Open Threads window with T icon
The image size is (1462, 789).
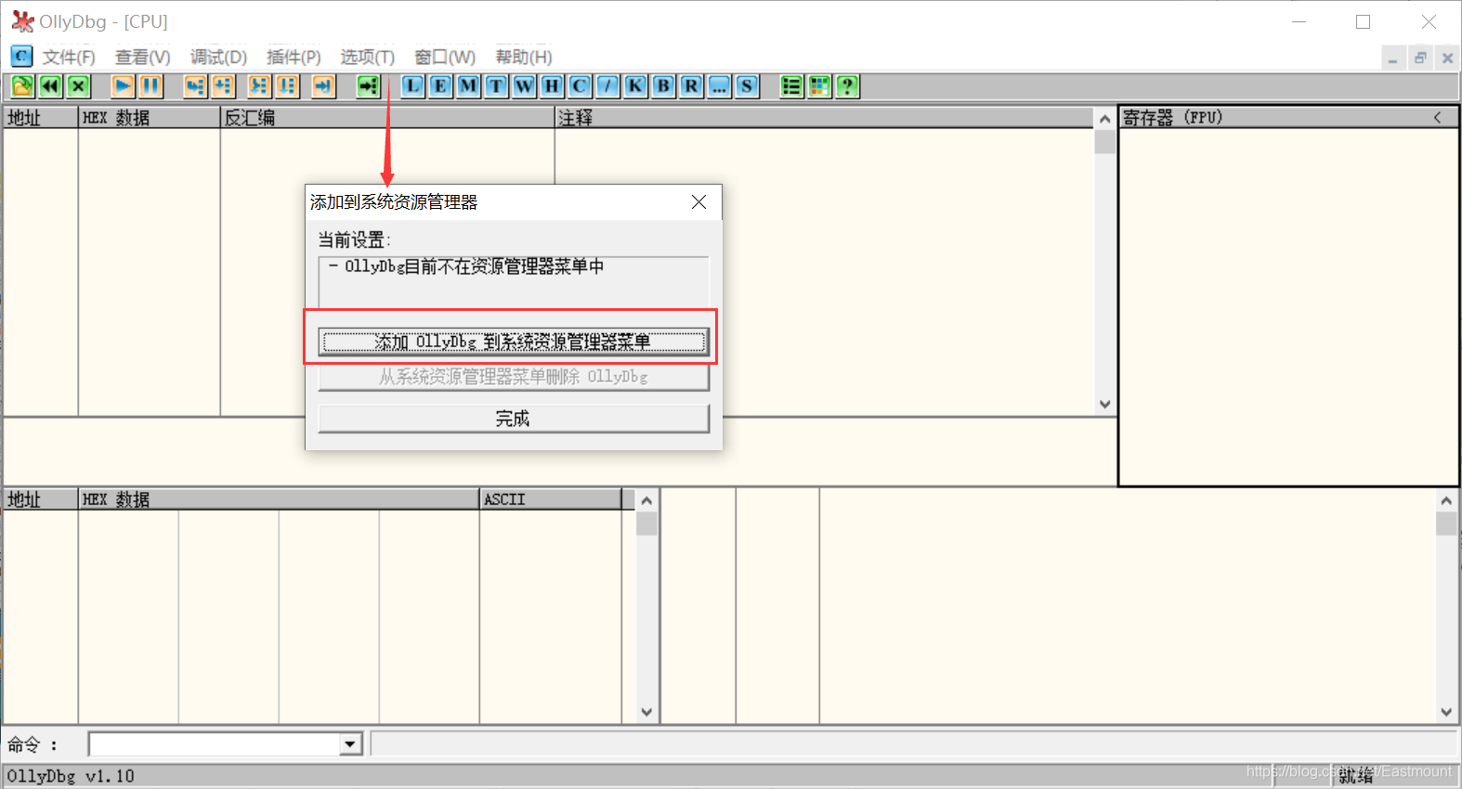click(x=496, y=86)
